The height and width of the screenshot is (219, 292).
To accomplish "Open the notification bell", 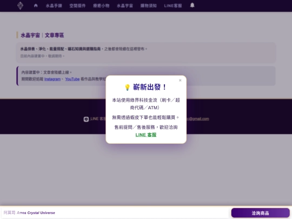I will pyautogui.click(x=192, y=5).
